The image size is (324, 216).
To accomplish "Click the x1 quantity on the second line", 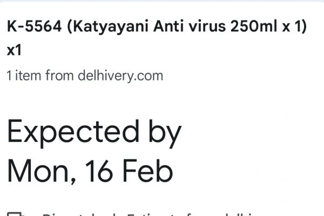I will tap(13, 51).
